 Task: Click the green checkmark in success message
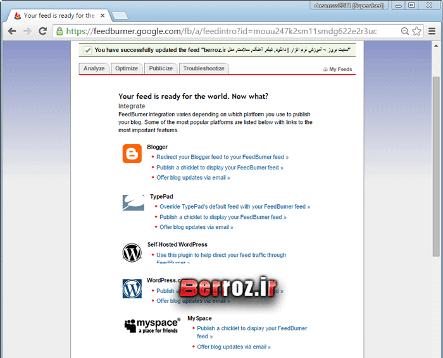(87, 50)
